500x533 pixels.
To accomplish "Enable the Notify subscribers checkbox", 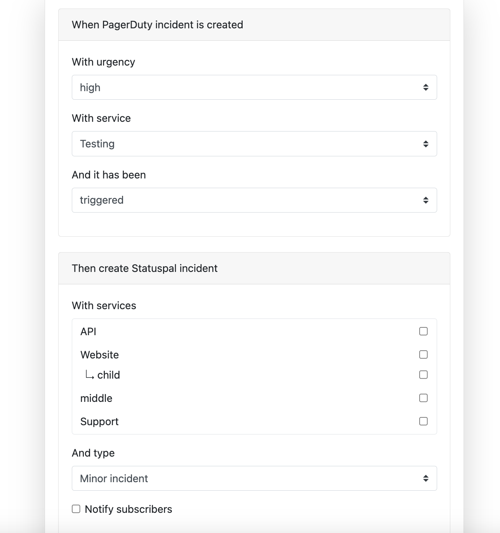I will [76, 509].
